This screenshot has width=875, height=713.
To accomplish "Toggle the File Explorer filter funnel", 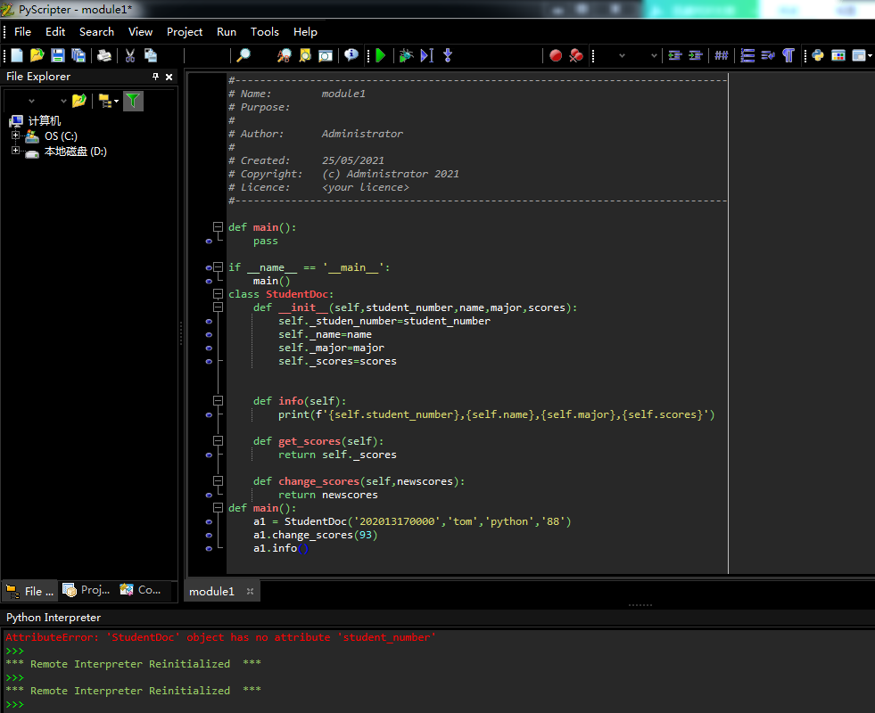I will pos(133,101).
